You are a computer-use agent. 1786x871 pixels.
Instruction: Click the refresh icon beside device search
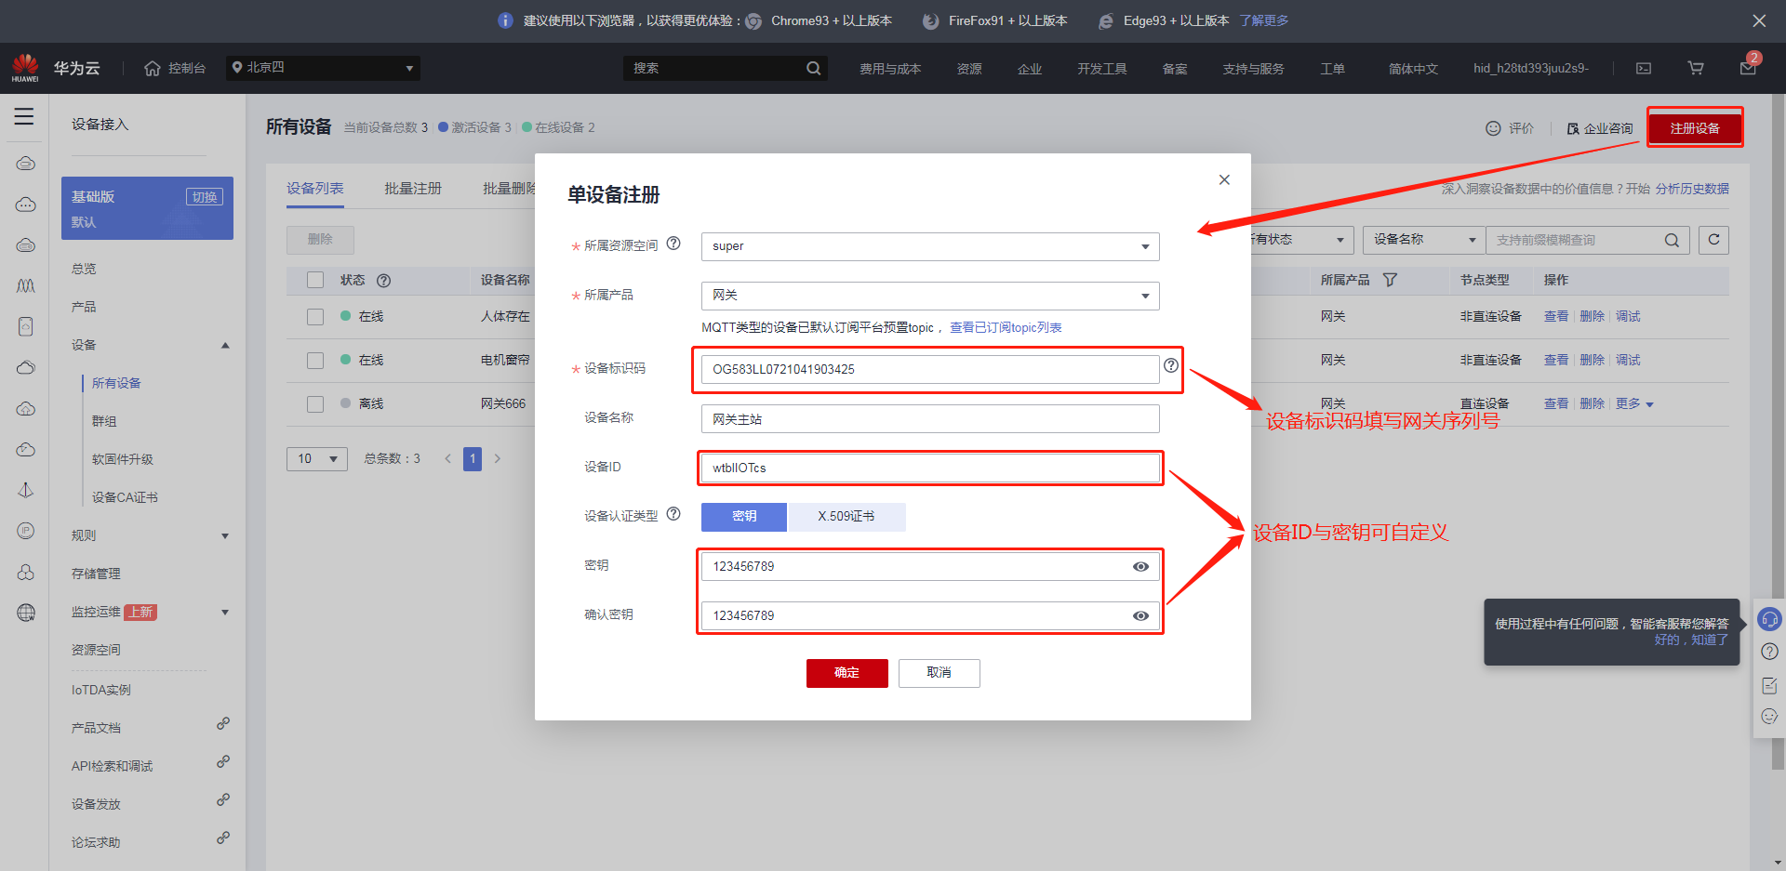(1713, 240)
